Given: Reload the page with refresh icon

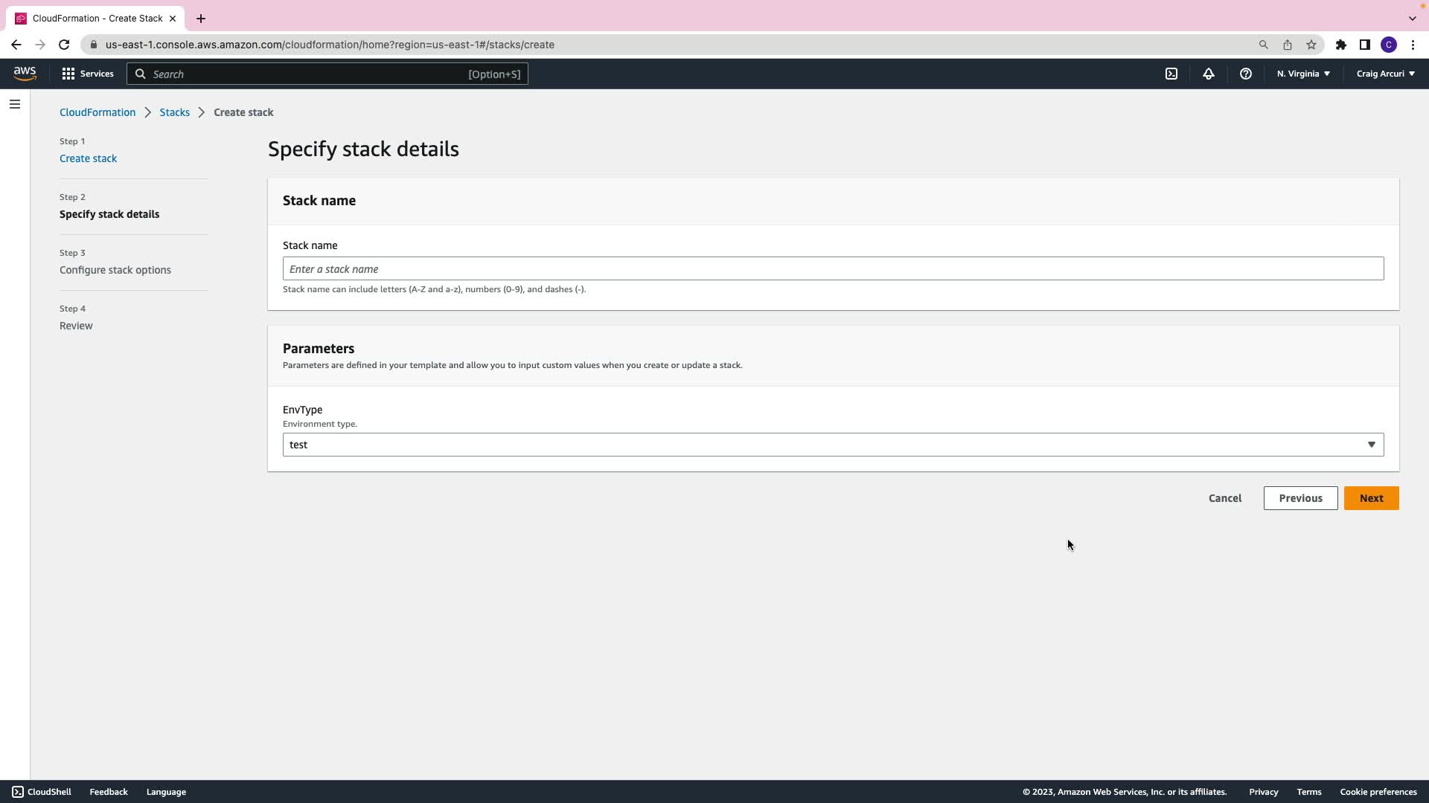Looking at the screenshot, I should (64, 45).
